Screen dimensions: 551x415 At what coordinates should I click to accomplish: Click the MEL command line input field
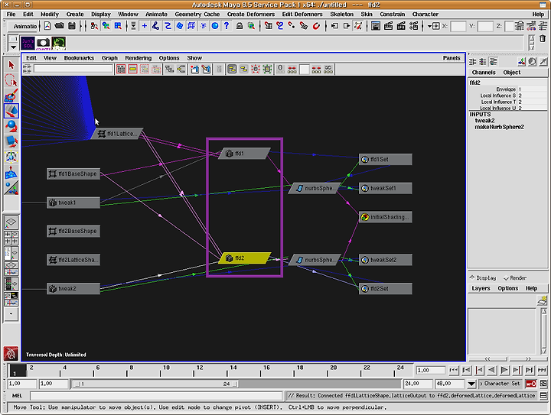[x=156, y=396]
